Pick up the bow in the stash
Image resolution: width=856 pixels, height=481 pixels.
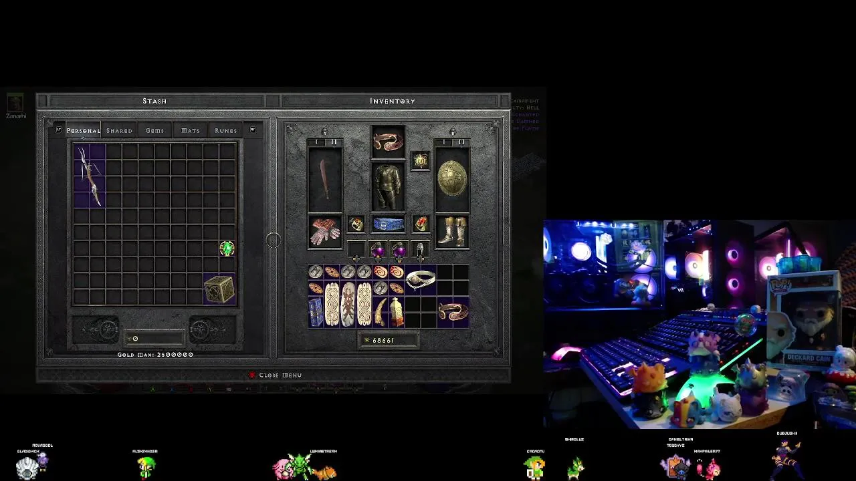pos(90,176)
